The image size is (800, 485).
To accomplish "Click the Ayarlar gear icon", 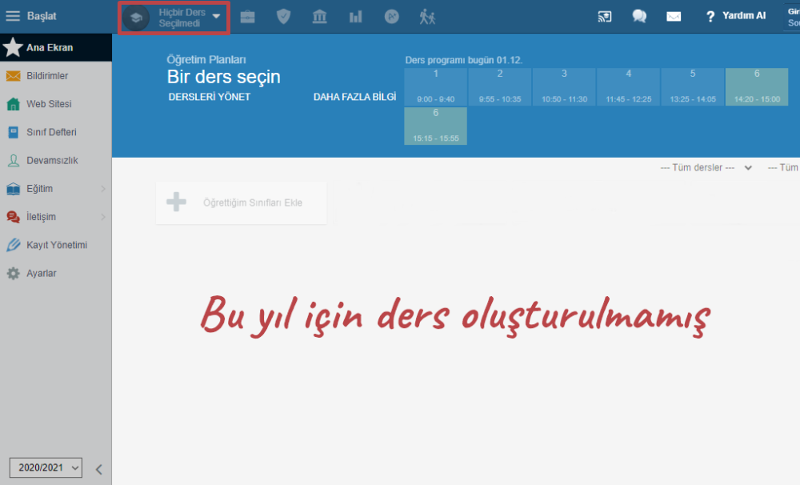I will click(x=14, y=273).
